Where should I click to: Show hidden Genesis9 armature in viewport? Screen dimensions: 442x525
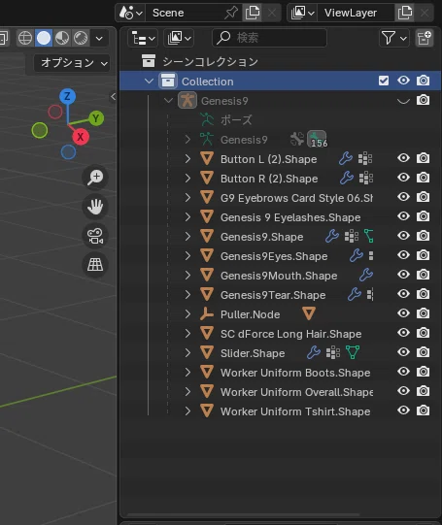[403, 101]
